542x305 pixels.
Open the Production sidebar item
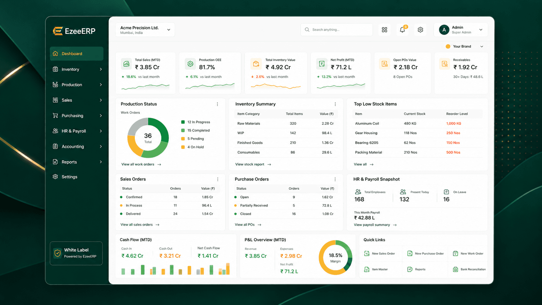click(77, 85)
